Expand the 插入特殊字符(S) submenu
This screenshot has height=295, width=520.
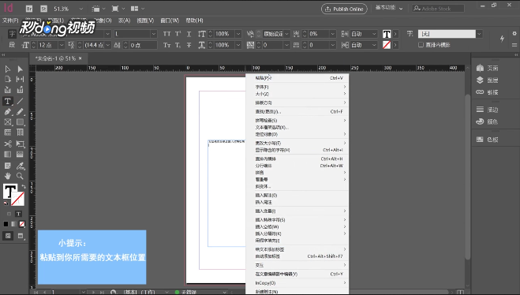pos(297,220)
